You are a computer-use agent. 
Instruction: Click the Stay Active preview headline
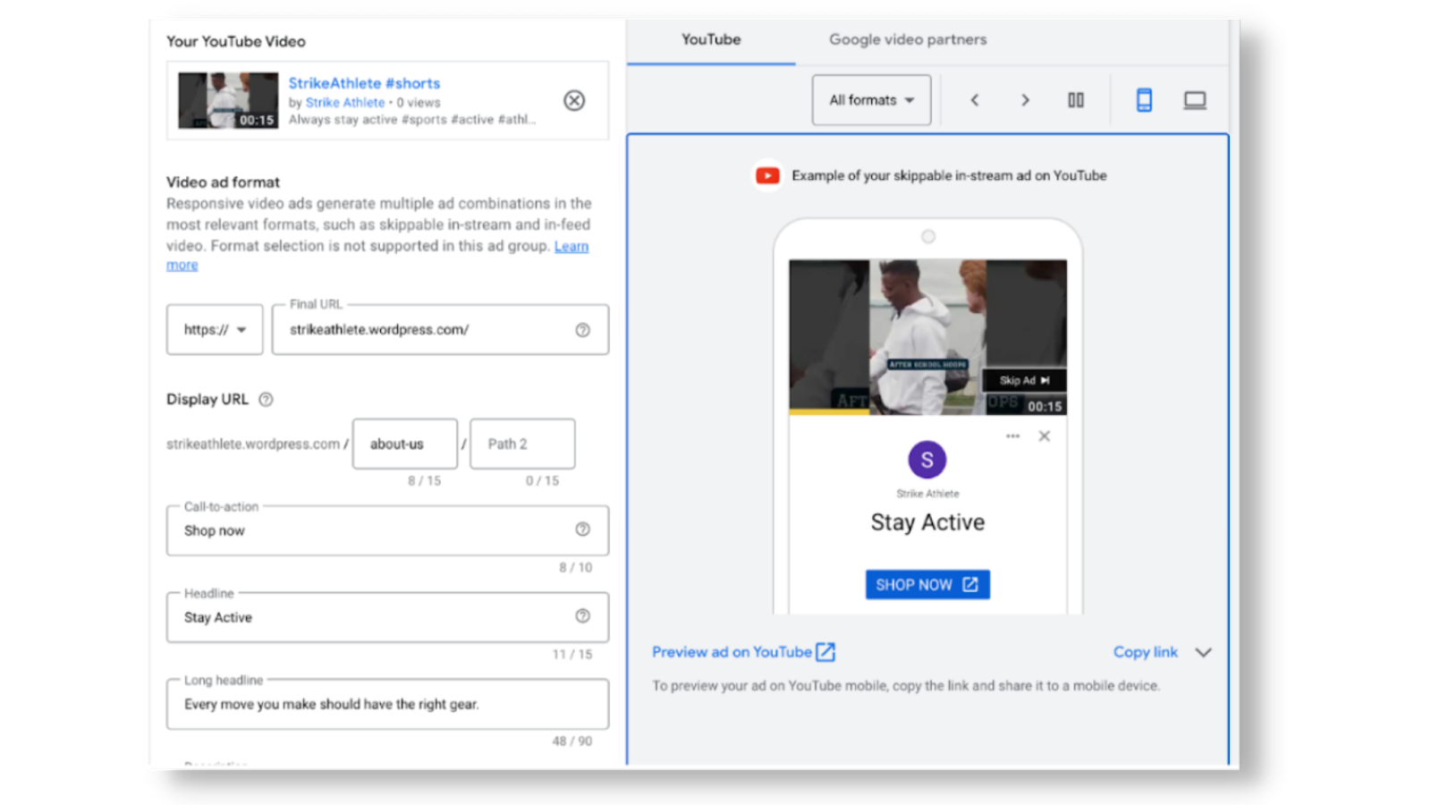coord(927,522)
